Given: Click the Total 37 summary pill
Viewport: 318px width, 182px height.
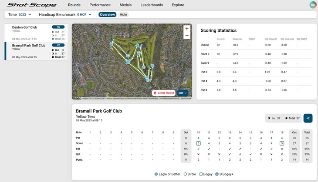Looking at the screenshot, I should tap(292, 118).
